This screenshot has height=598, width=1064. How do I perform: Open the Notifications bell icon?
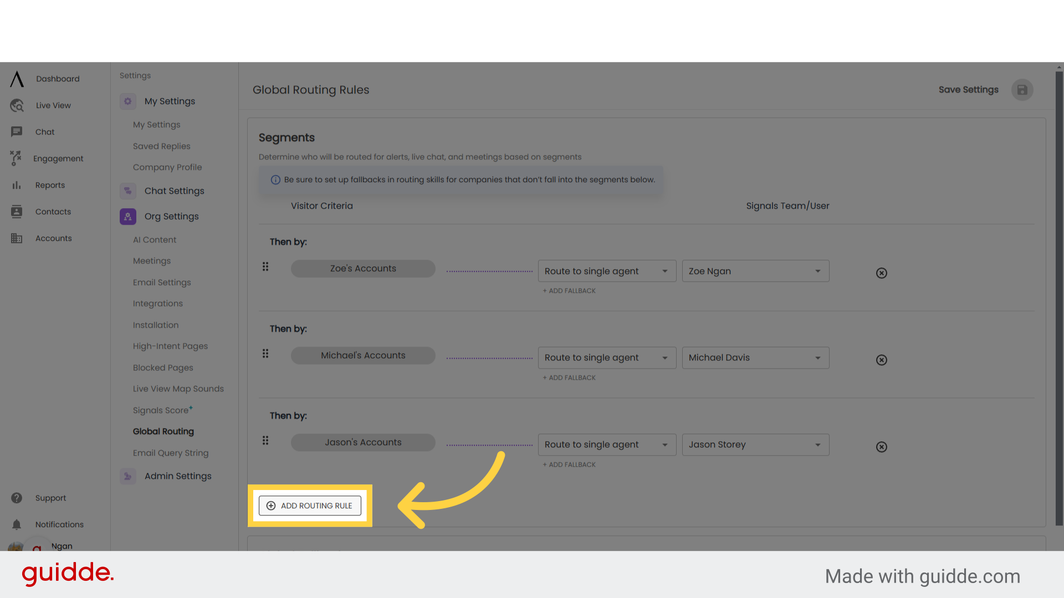click(x=17, y=524)
